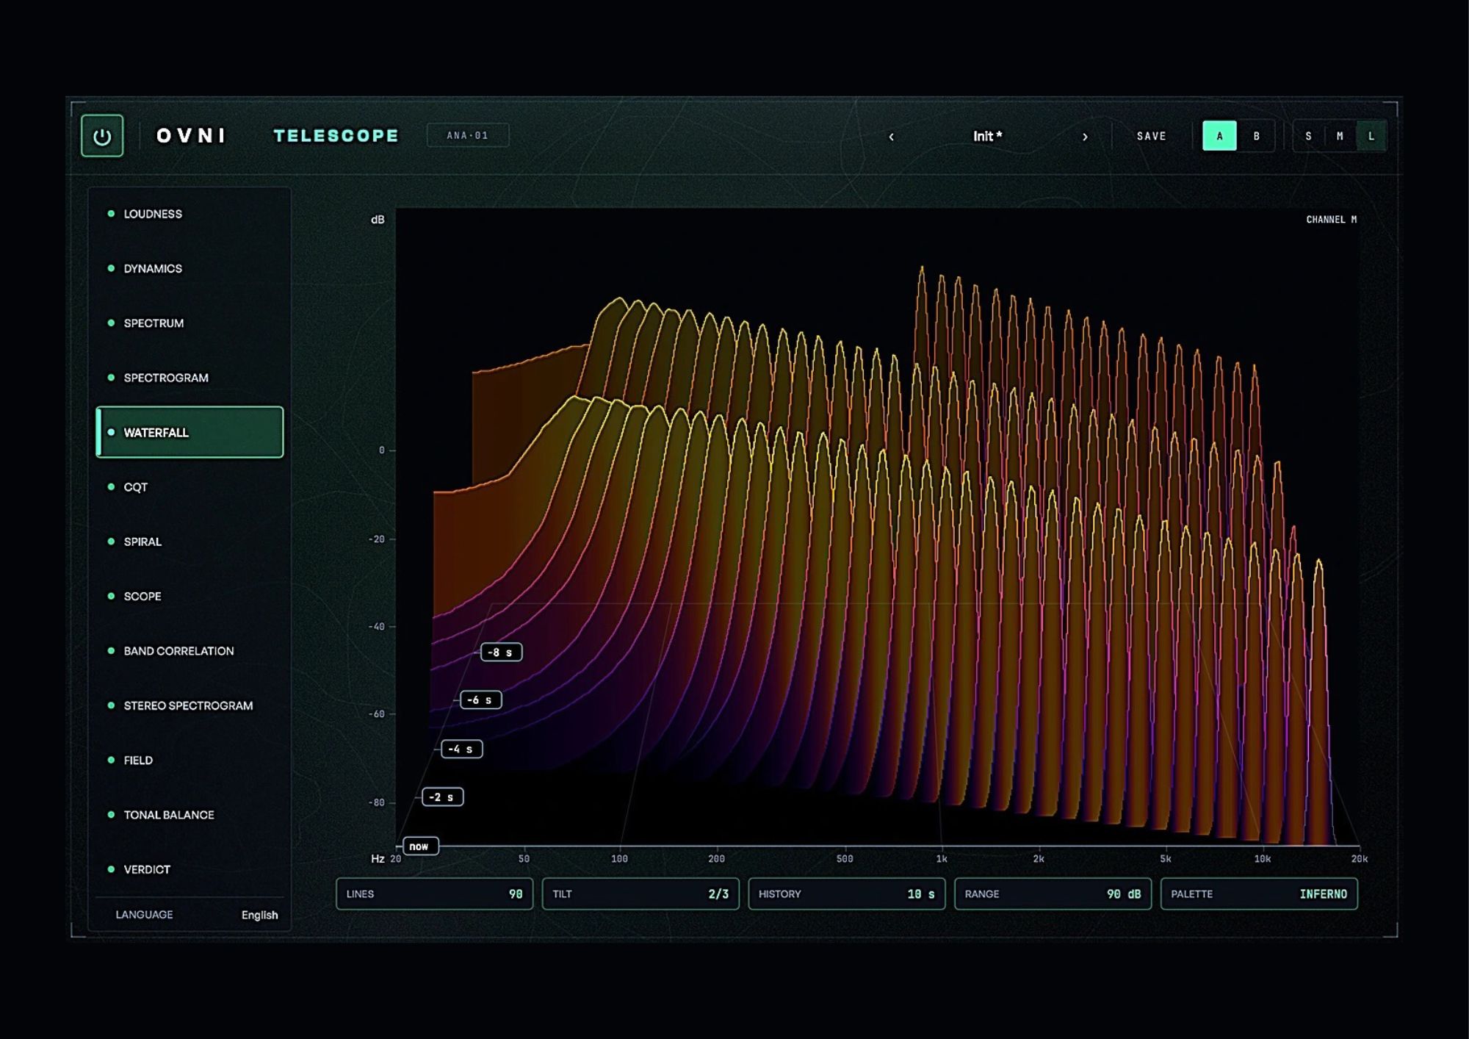Set interface size to L
Viewport: 1469px width, 1039px height.
[1371, 136]
